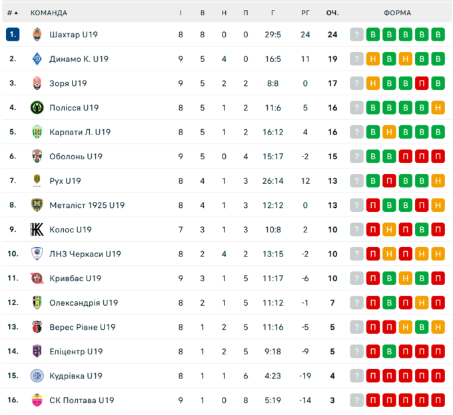
Task: Open the Олександрія U19 team link
Action: click(83, 303)
